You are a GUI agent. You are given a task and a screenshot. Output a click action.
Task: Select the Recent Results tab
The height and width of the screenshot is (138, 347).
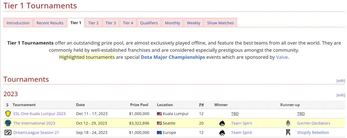(50, 23)
